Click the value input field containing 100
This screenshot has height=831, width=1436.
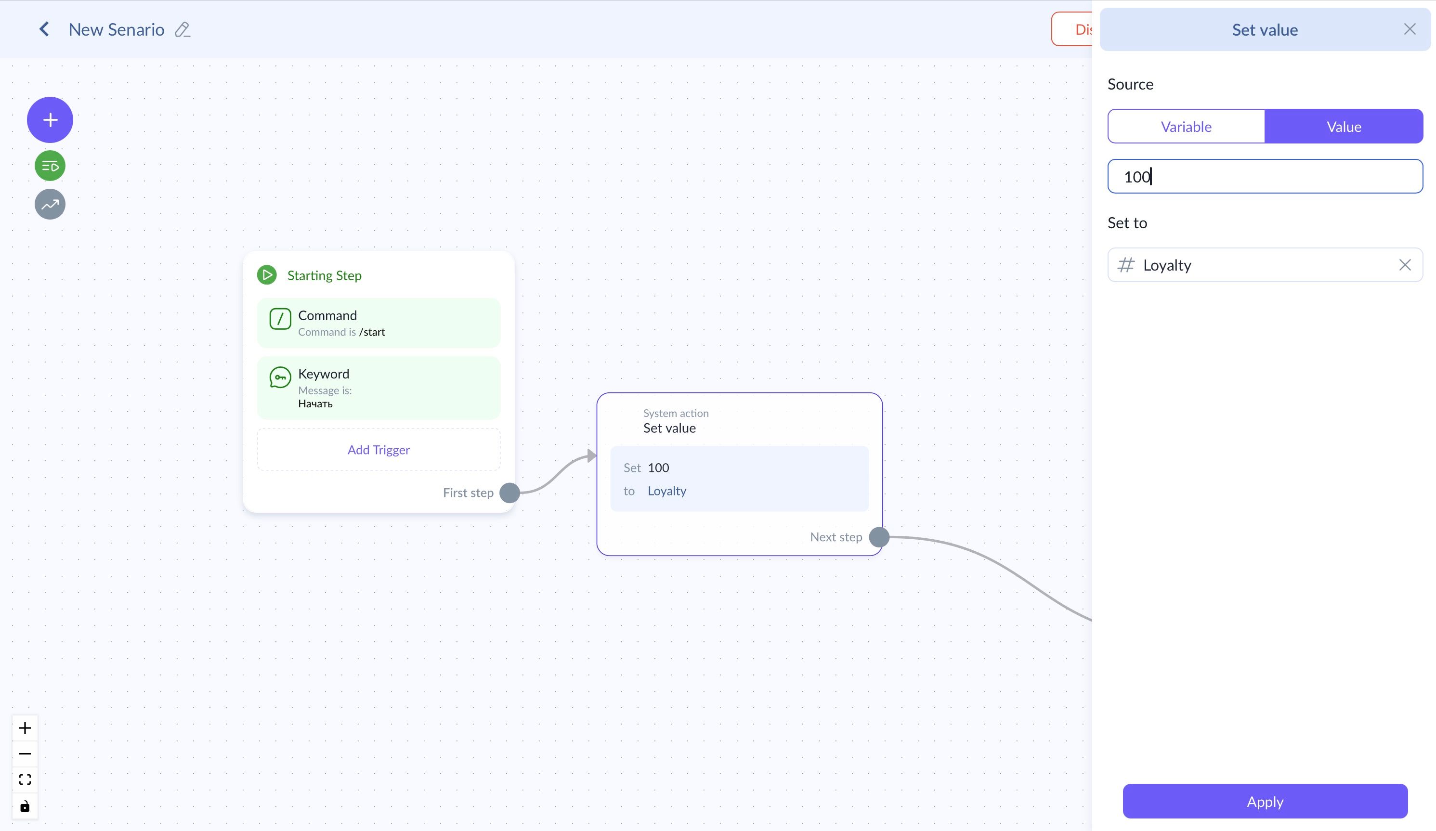1265,177
